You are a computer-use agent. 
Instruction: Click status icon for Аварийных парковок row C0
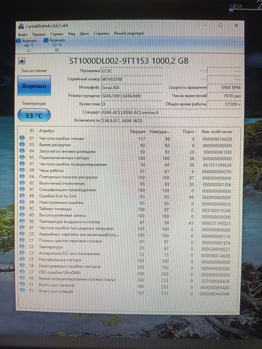22,234
